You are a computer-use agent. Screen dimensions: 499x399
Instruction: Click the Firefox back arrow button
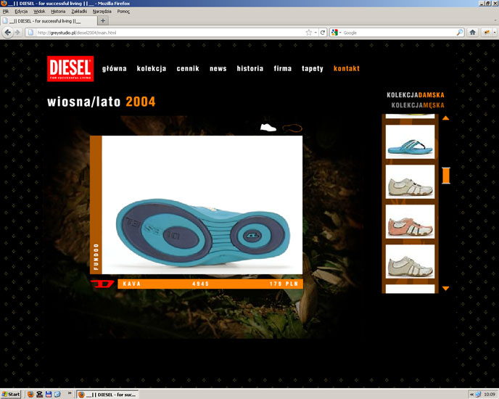tap(8, 33)
